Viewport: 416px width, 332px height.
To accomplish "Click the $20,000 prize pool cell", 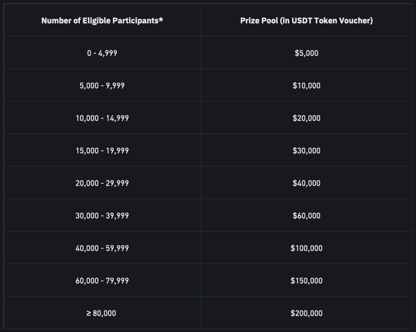I will (306, 118).
